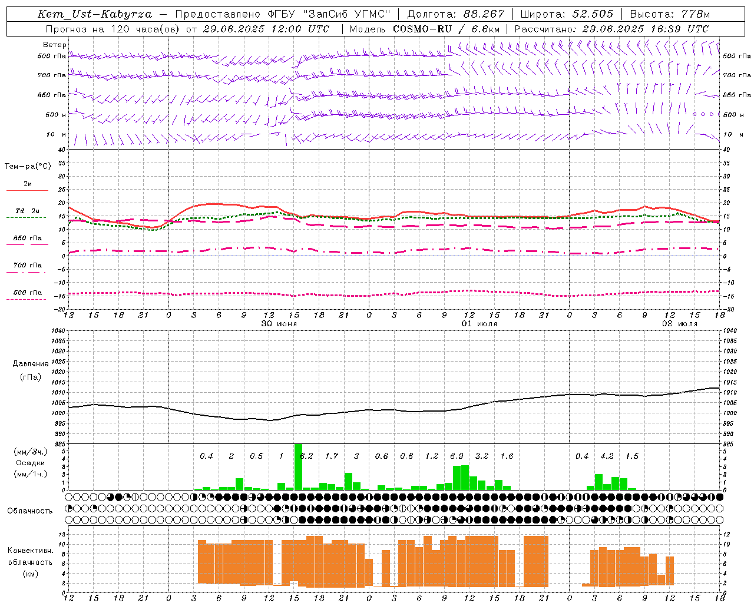This screenshot has height=603, width=754.
Task: Click the 1.6 three-hour precipitation value
Action: point(507,456)
